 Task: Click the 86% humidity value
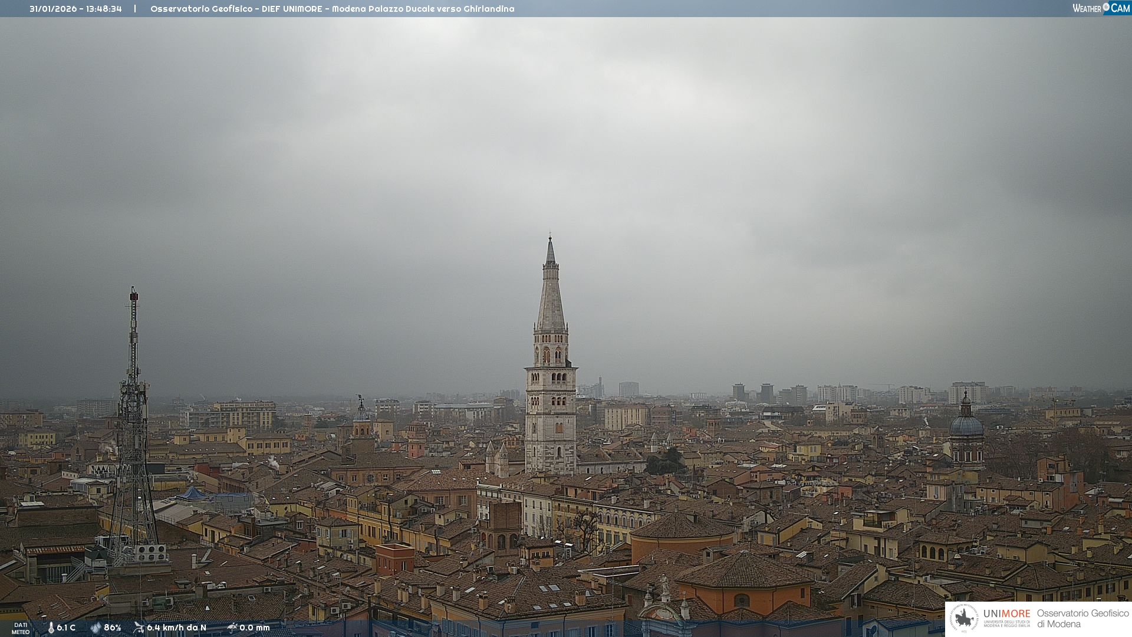coord(113,628)
